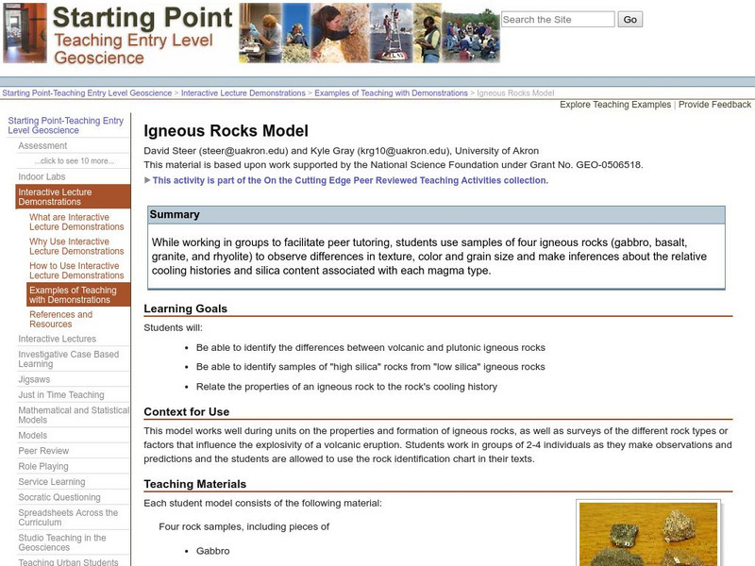Click the steer@uakron.edu author line
Image resolution: width=755 pixels, height=566 pixels.
point(341,151)
